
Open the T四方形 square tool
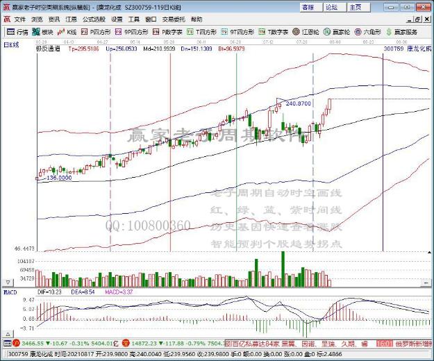tap(201, 32)
